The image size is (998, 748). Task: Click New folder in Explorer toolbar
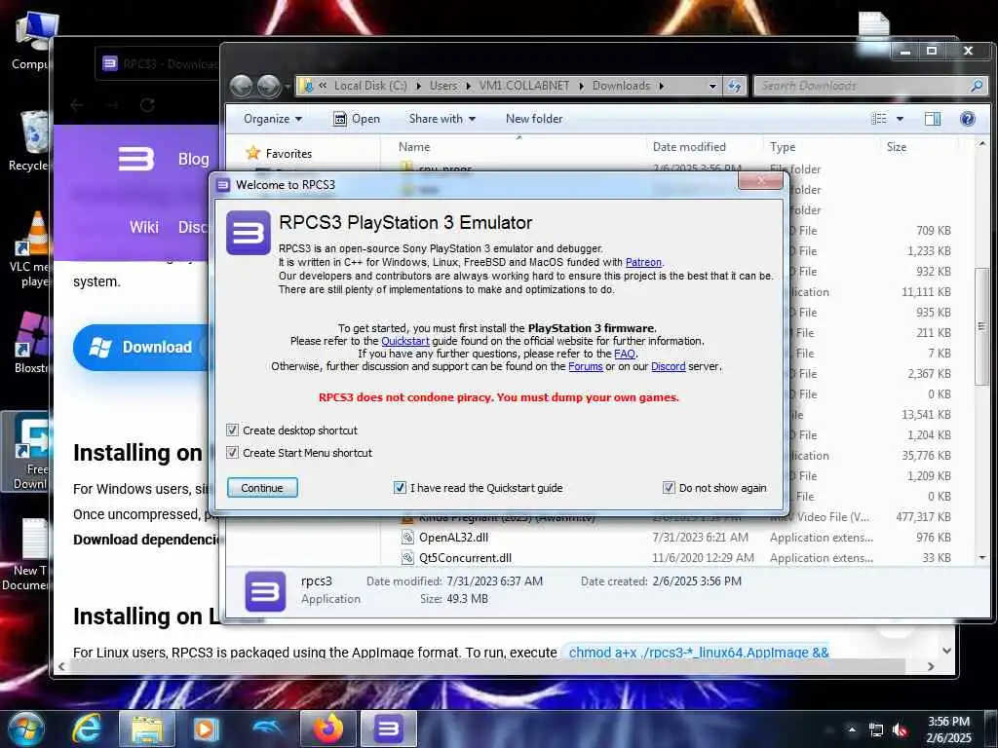534,119
